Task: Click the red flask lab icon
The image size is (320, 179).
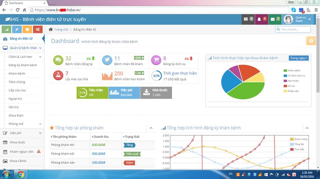Action: [x=58, y=75]
